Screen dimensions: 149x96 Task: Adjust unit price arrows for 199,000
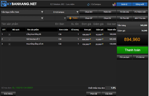pyautogui.click(x=90, y=34)
